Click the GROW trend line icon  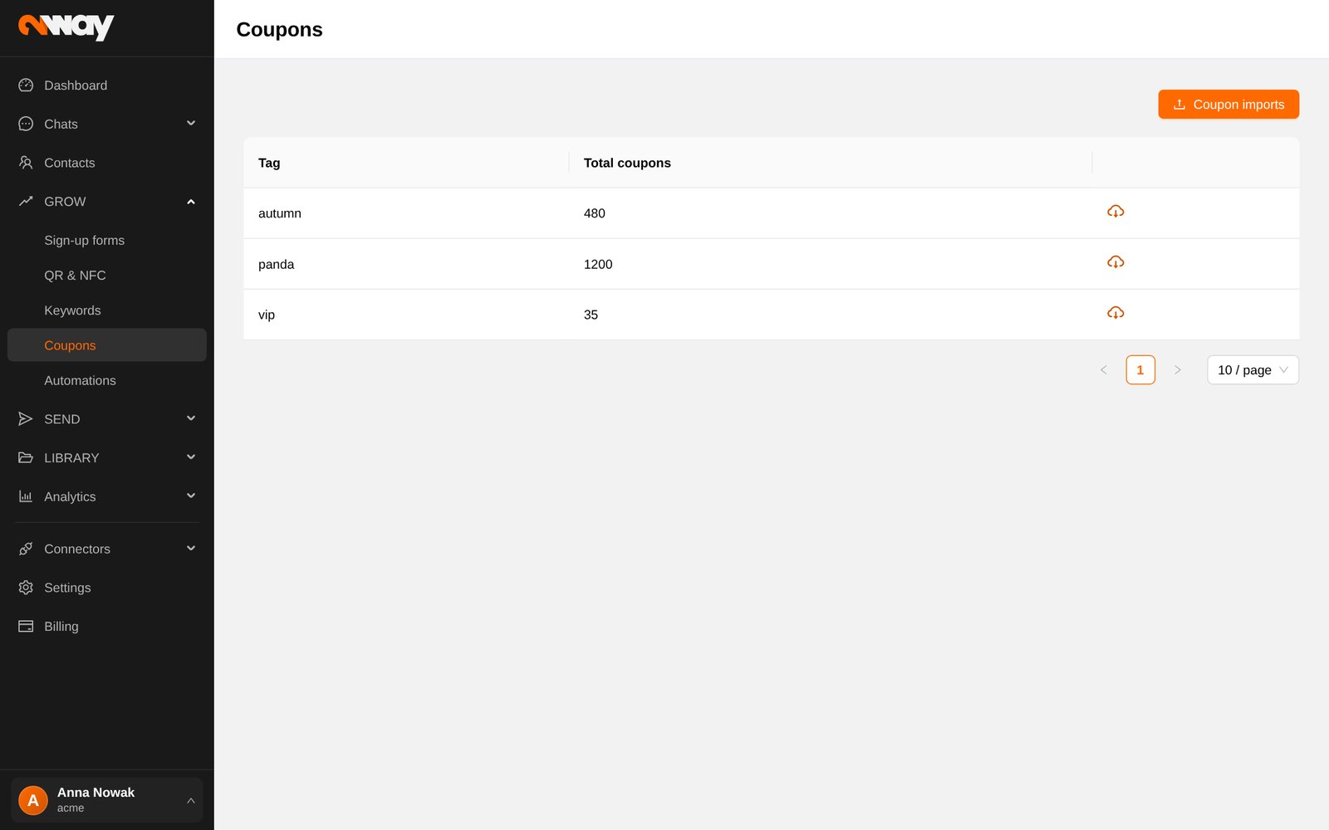tap(26, 202)
